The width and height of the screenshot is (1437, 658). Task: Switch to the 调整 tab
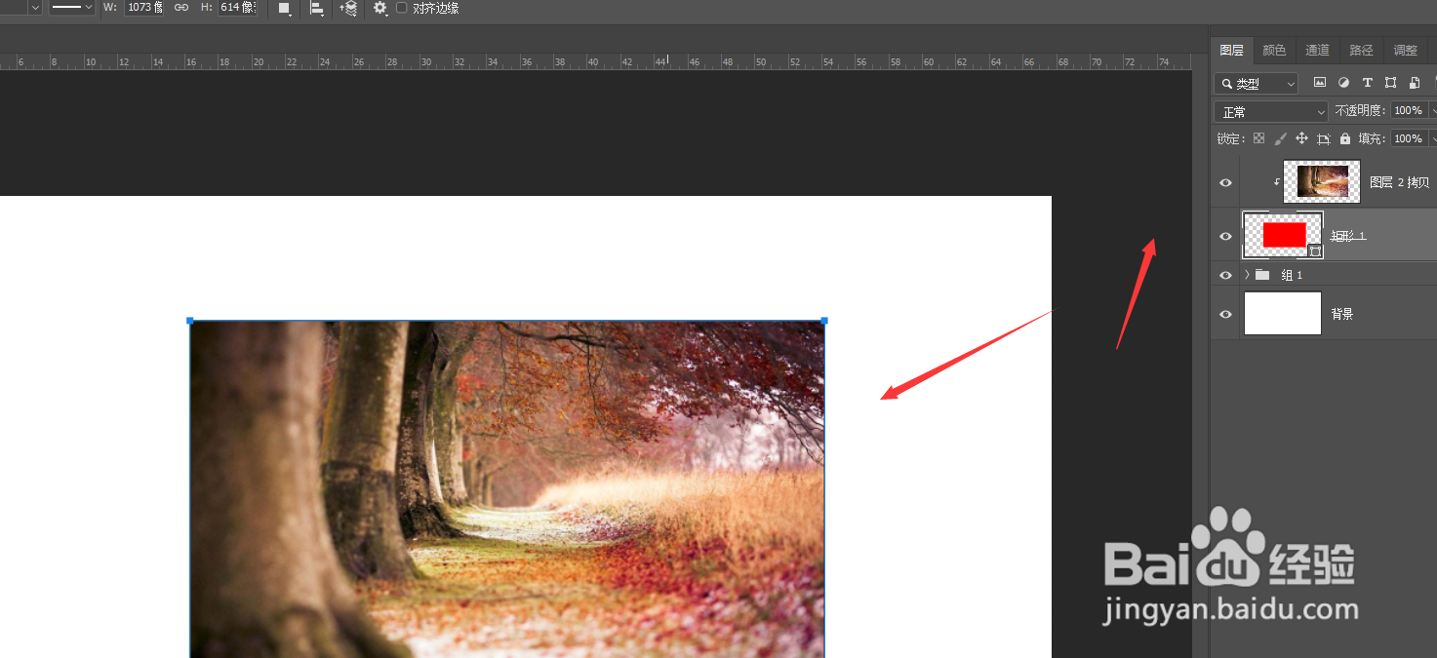(1405, 51)
